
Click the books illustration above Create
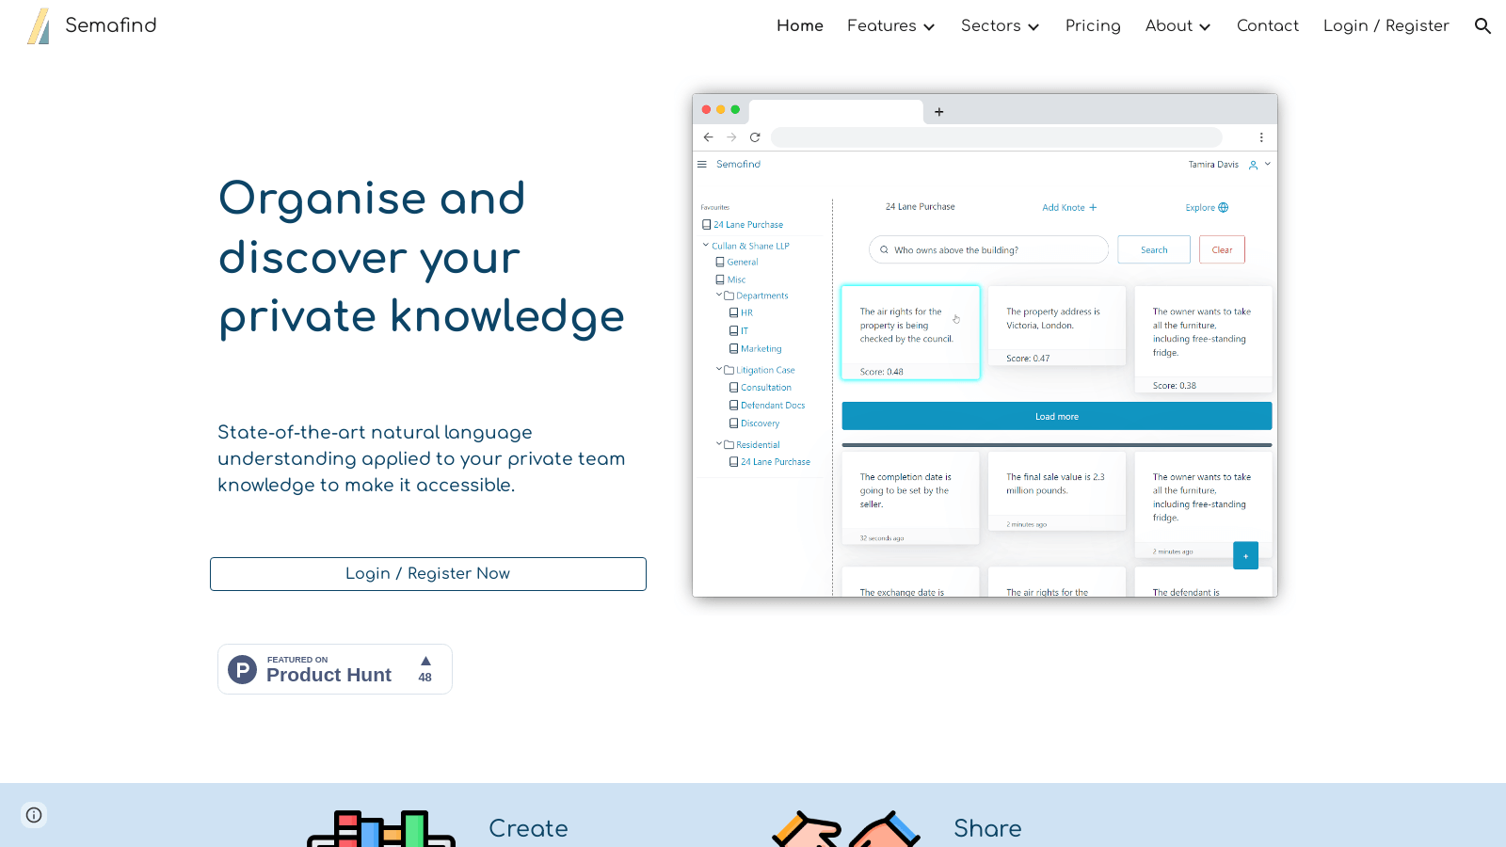pyautogui.click(x=381, y=828)
